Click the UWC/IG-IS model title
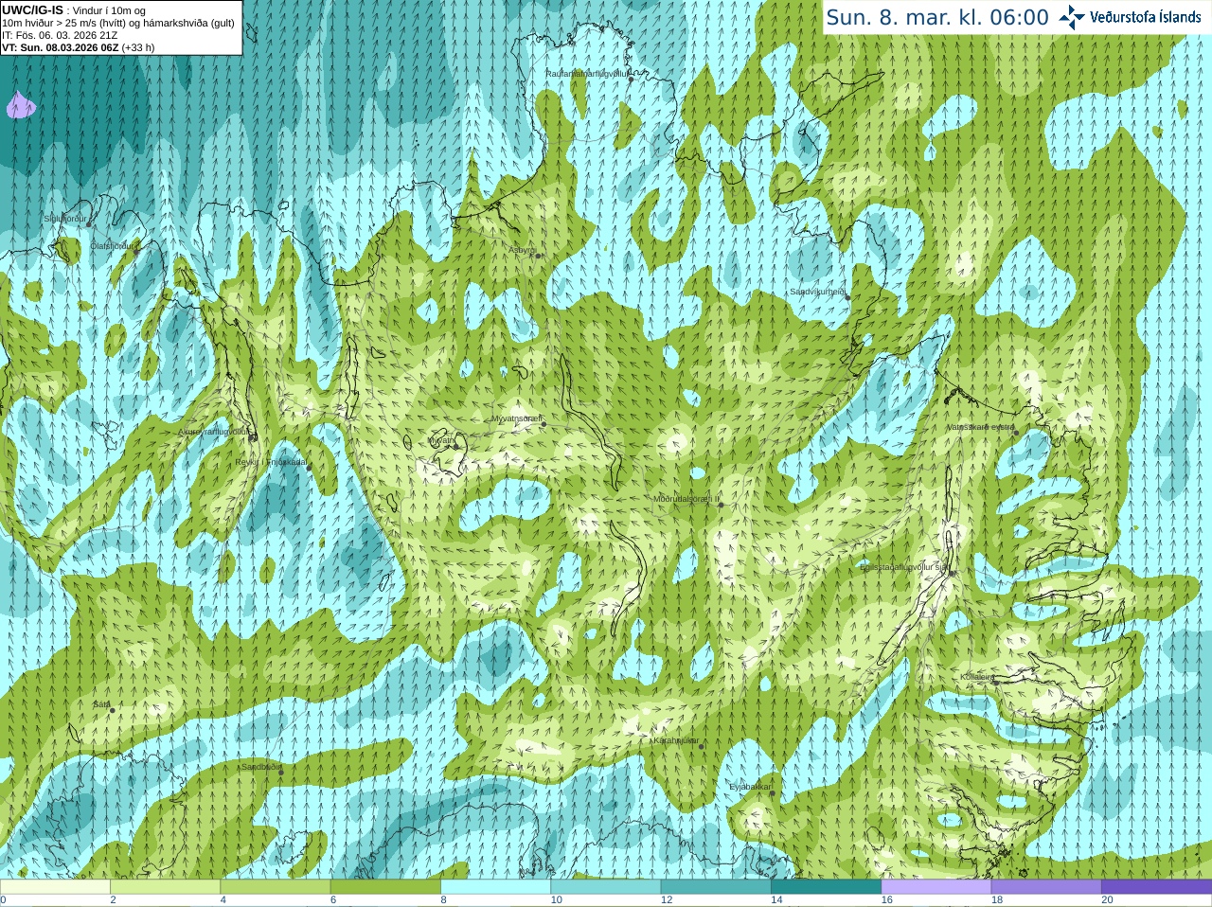The image size is (1212, 907). [33, 9]
